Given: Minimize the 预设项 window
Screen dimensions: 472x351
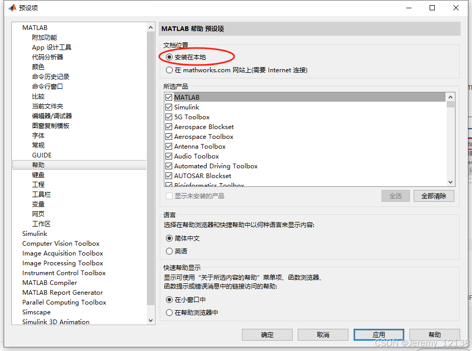Looking at the screenshot, I should pyautogui.click(x=409, y=8).
